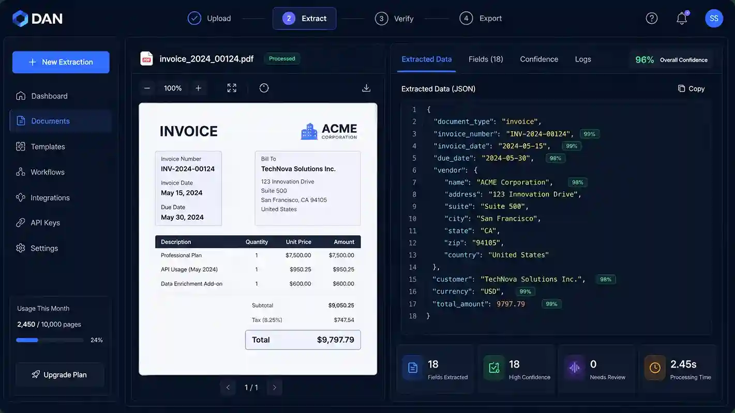Go to previous page arrow

click(x=228, y=388)
